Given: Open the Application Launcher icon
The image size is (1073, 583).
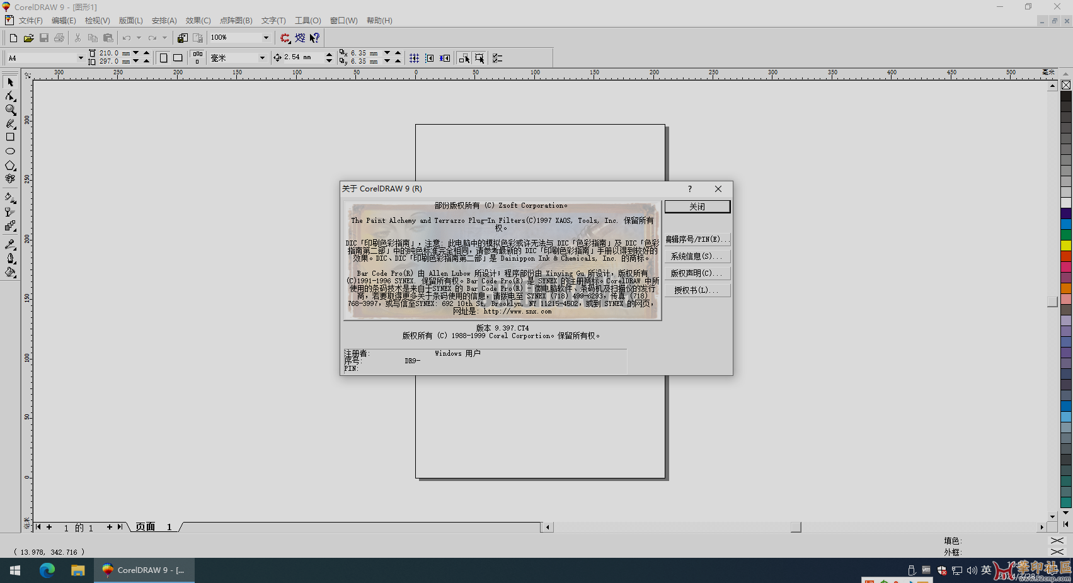Looking at the screenshot, I should coord(285,38).
